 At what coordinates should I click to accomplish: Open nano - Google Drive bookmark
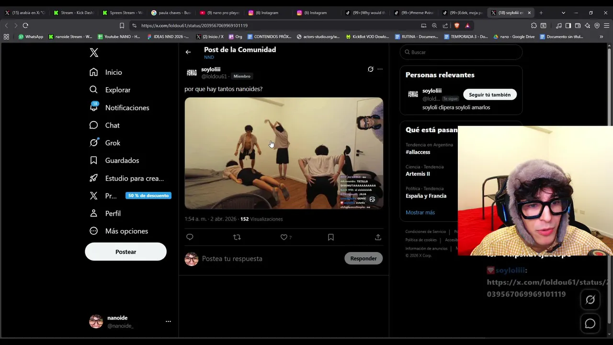514,37
